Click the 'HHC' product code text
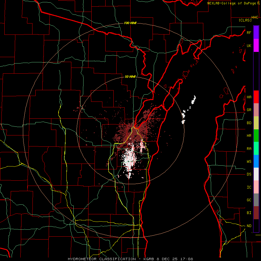261x261 pixels. click(255, 17)
